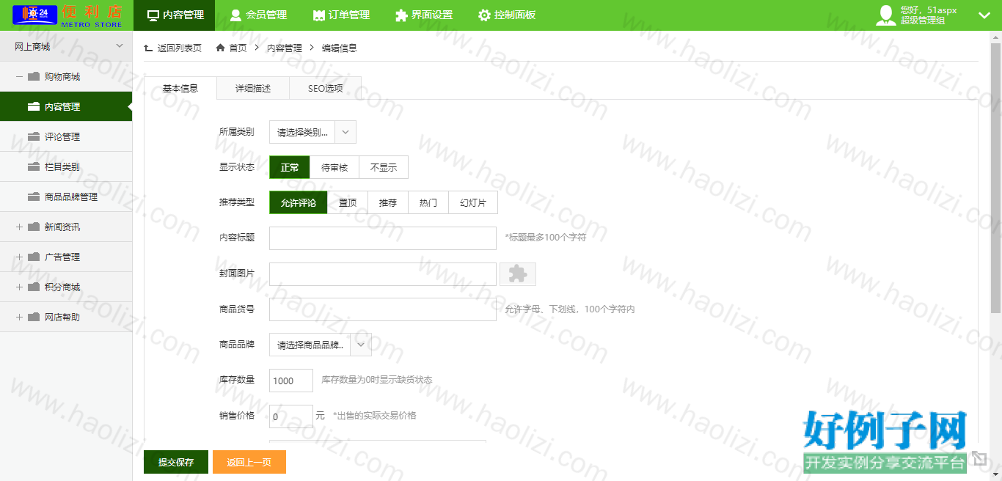Click the Metro Store logo

pos(67,15)
